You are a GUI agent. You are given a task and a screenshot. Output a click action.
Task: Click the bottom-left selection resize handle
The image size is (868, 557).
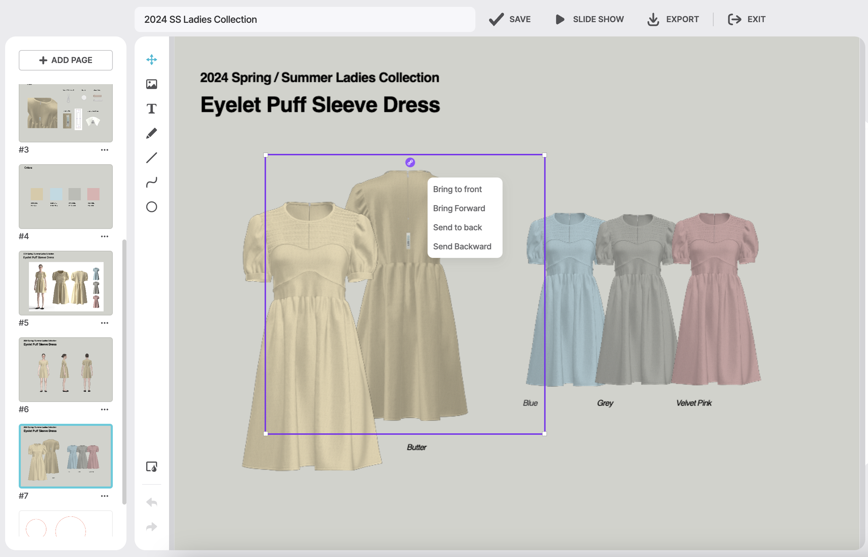[265, 434]
